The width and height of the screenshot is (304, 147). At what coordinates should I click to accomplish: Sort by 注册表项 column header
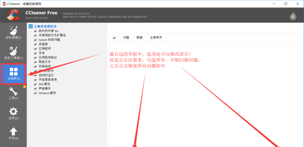click(156, 37)
